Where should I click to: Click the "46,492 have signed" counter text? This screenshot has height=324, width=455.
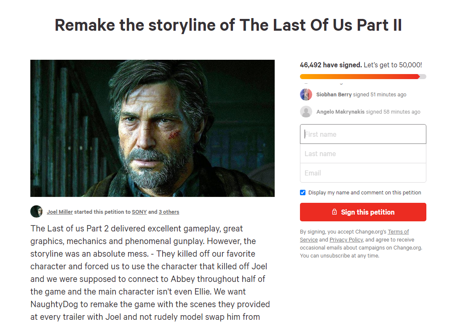(x=330, y=65)
